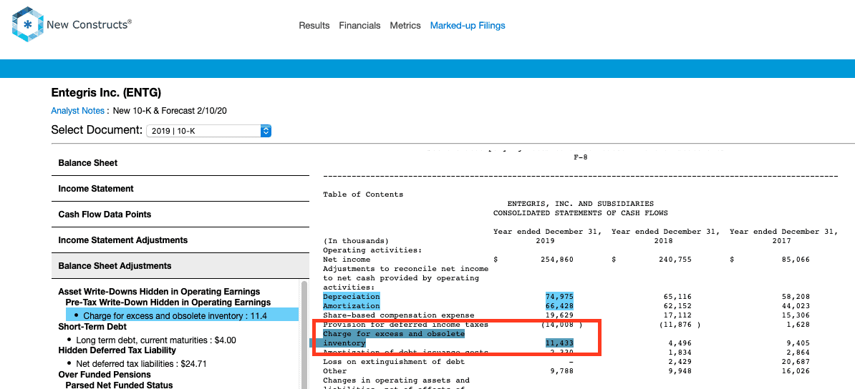Open the Results menu
This screenshot has height=389, width=855.
314,26
